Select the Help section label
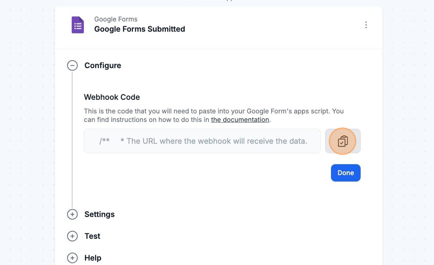434x265 pixels. coord(93,258)
